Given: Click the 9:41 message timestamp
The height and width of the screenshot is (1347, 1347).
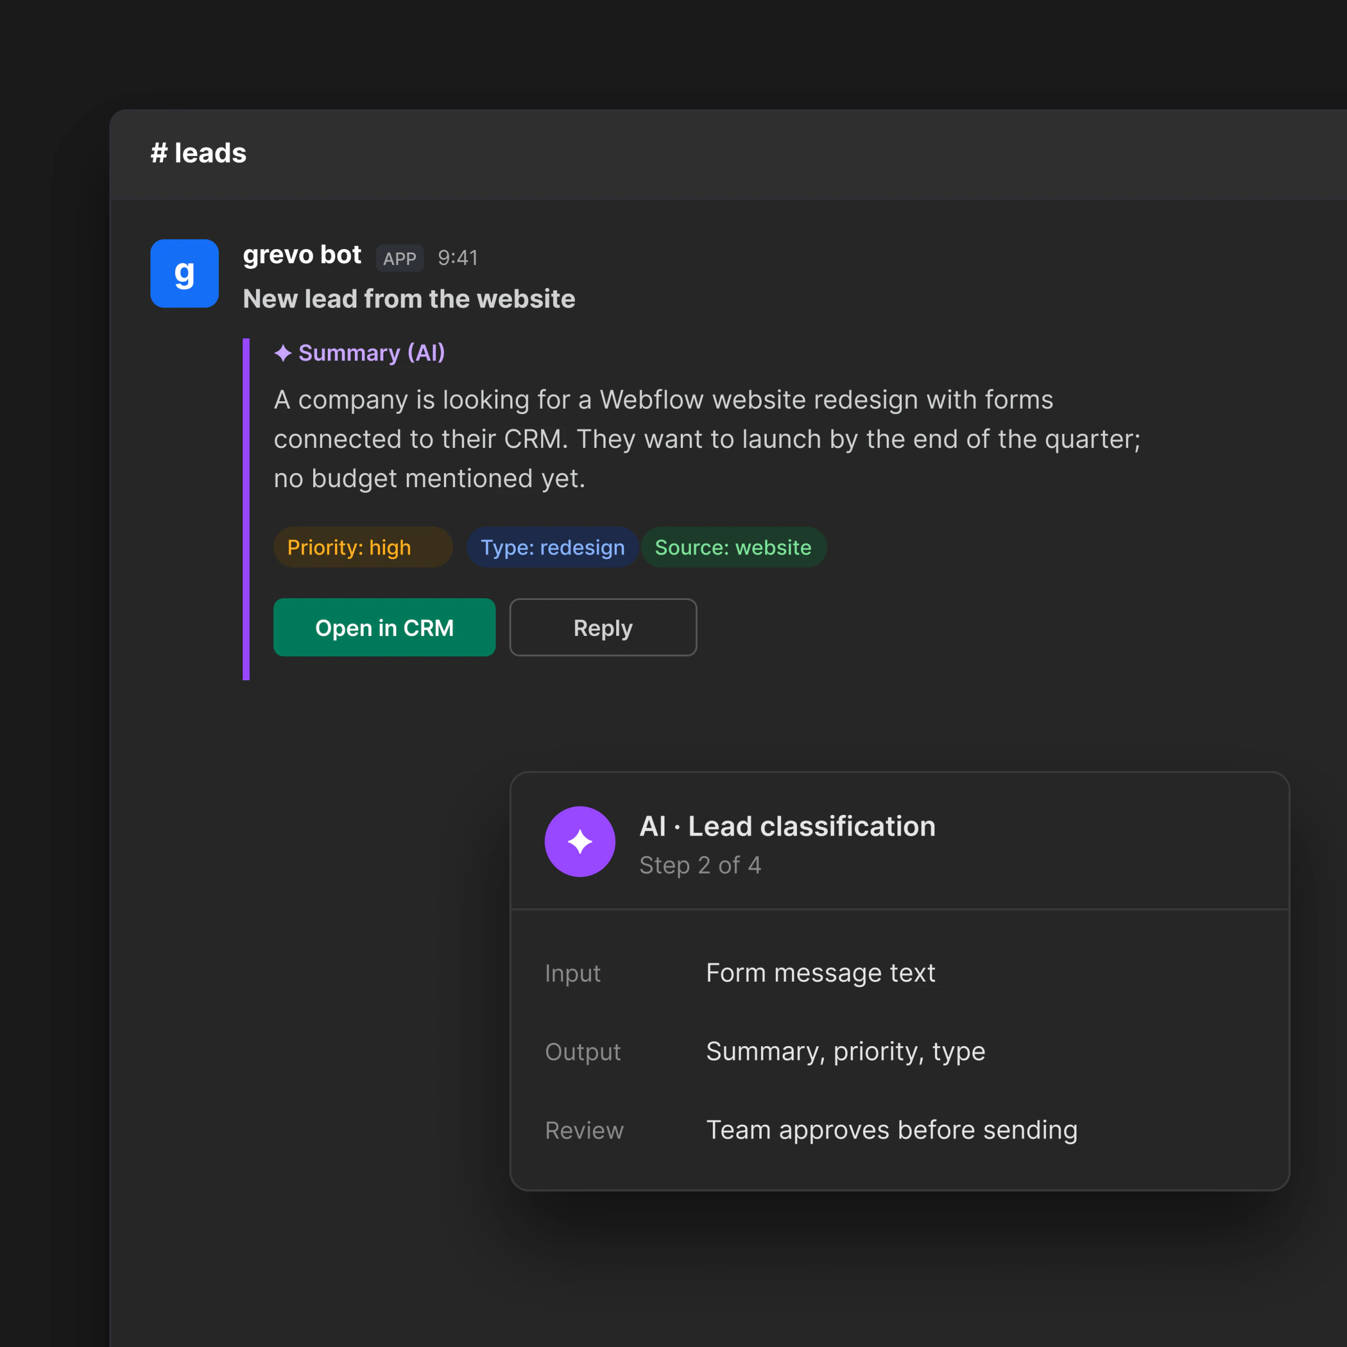Looking at the screenshot, I should point(457,258).
